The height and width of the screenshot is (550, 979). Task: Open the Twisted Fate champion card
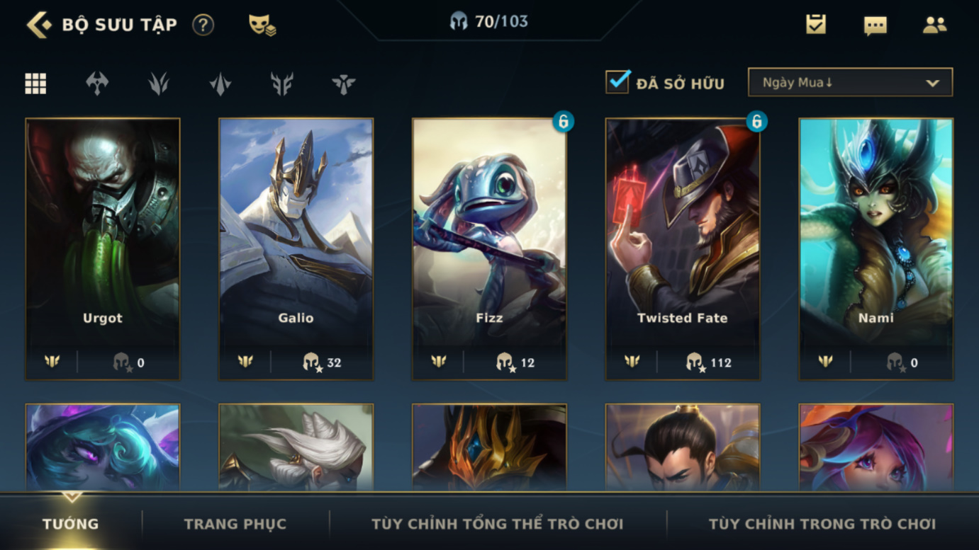[x=683, y=249]
